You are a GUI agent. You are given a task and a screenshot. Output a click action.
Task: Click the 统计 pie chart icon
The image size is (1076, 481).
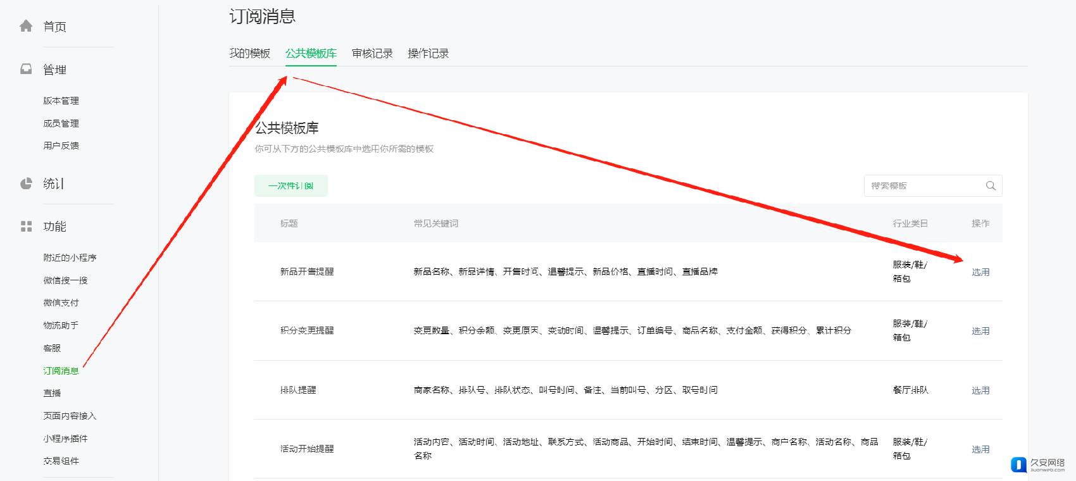click(26, 184)
